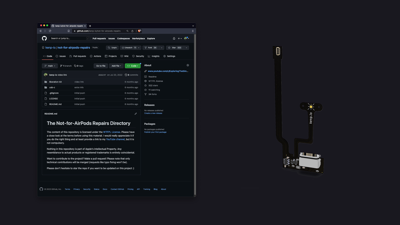Open the user avatar menu in the header

point(186,38)
